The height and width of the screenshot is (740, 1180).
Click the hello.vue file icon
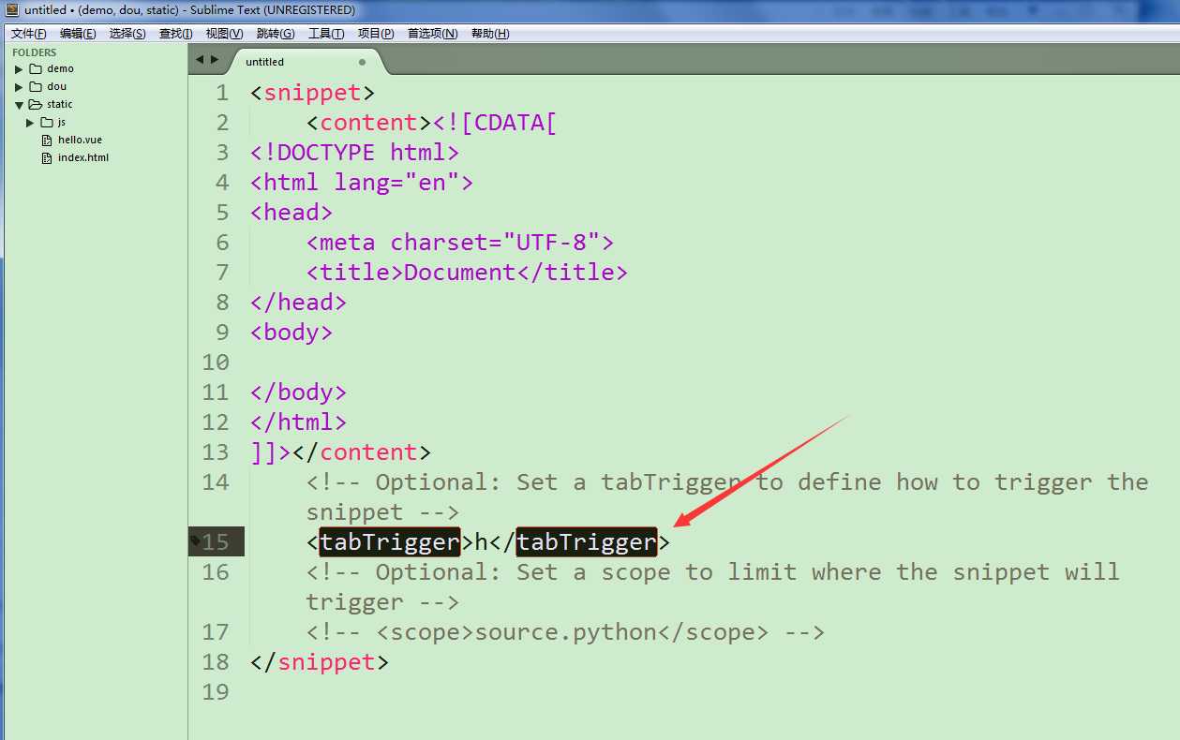49,140
